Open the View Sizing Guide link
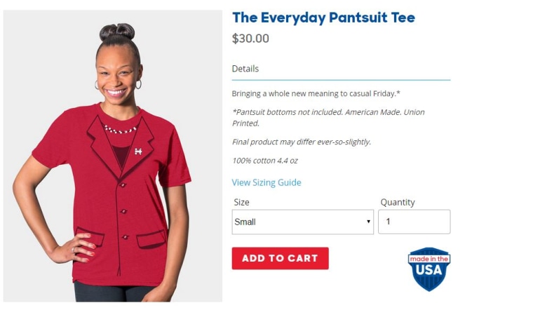The width and height of the screenshot is (533, 310). [266, 182]
